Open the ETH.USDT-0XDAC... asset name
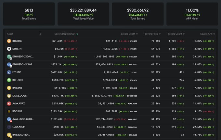 pyautogui.click(x=23, y=57)
